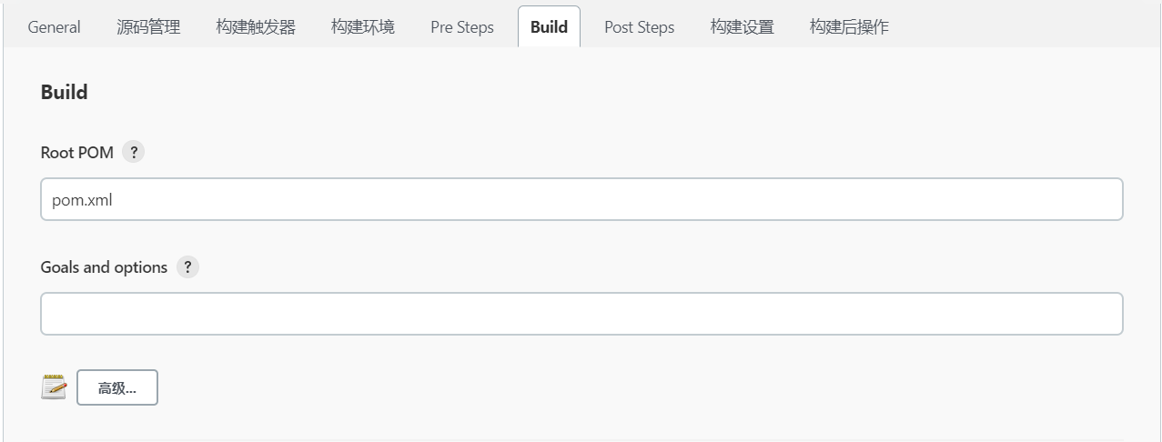This screenshot has height=442, width=1162.
Task: Switch to the General tab
Action: coord(54,27)
